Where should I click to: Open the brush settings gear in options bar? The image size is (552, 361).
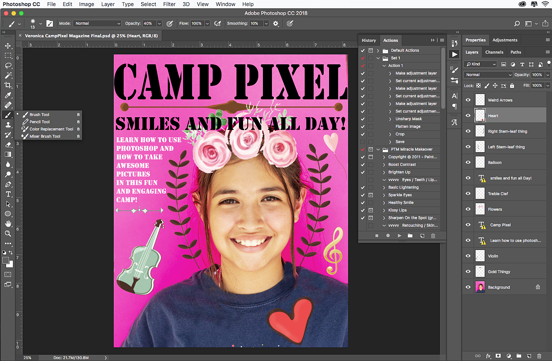pos(276,24)
